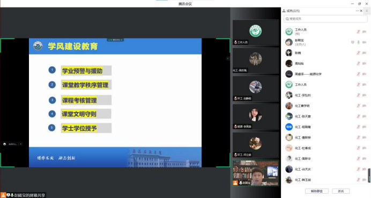Toggle the muted mic on the 陈腾 row

(359, 53)
